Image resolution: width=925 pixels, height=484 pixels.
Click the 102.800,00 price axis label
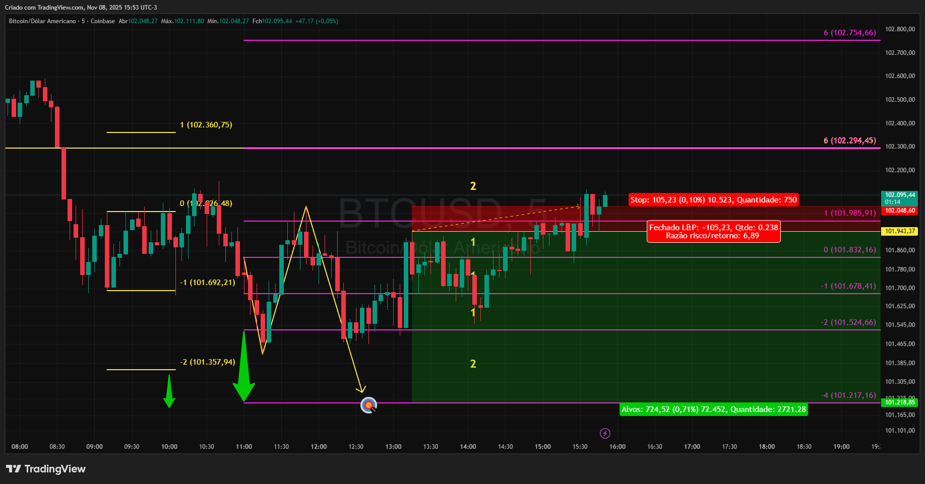900,29
